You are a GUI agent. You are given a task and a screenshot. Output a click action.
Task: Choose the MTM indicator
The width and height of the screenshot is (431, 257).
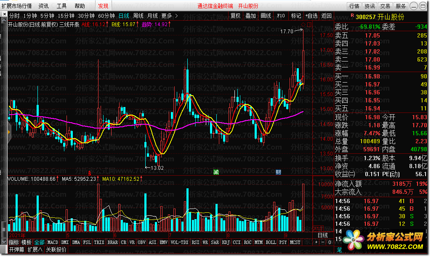coord(259,242)
